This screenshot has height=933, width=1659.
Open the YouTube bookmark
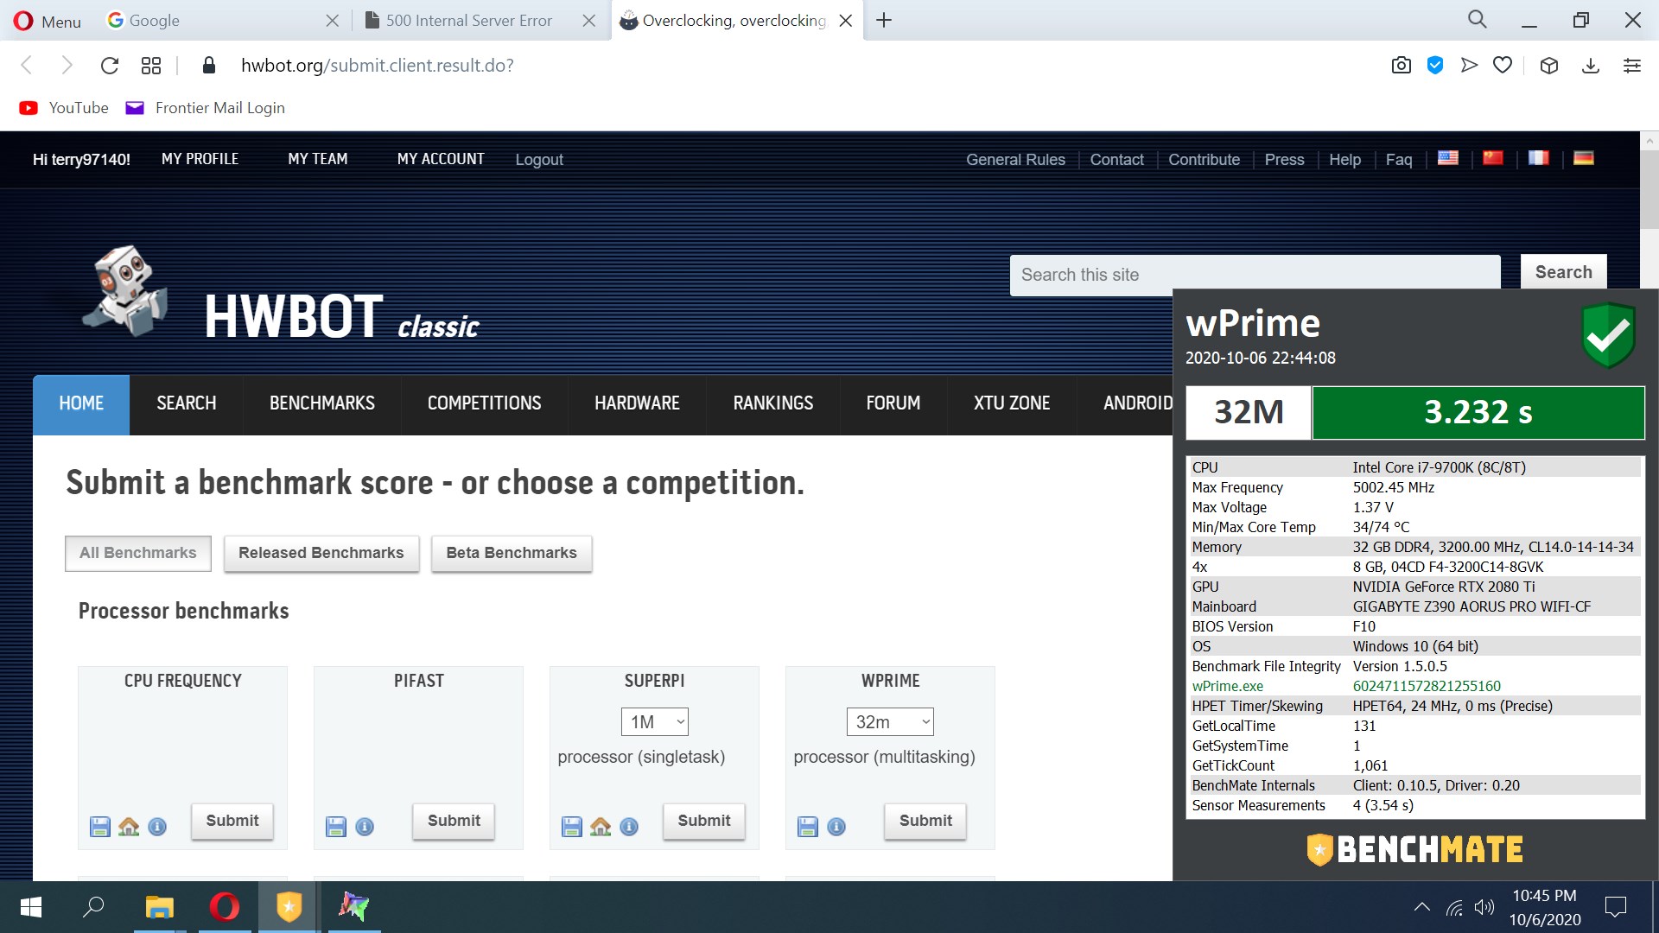(65, 108)
